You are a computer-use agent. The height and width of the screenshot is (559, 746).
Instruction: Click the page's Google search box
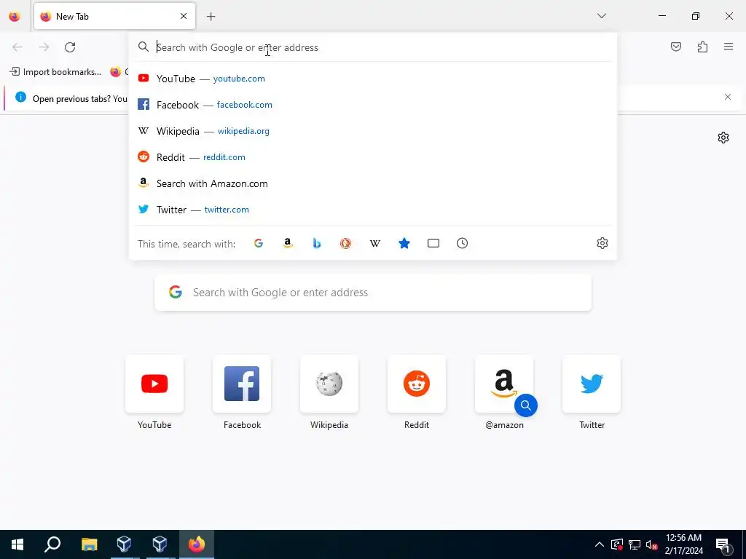[373, 293]
